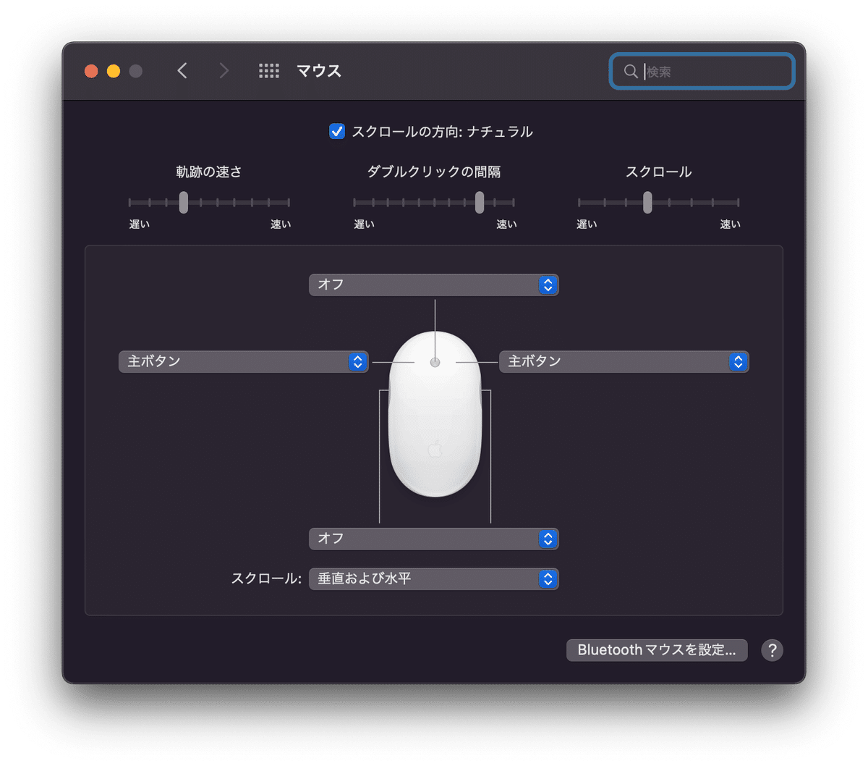Image resolution: width=868 pixels, height=766 pixels.
Task: Open help with the question mark button
Action: point(772,650)
